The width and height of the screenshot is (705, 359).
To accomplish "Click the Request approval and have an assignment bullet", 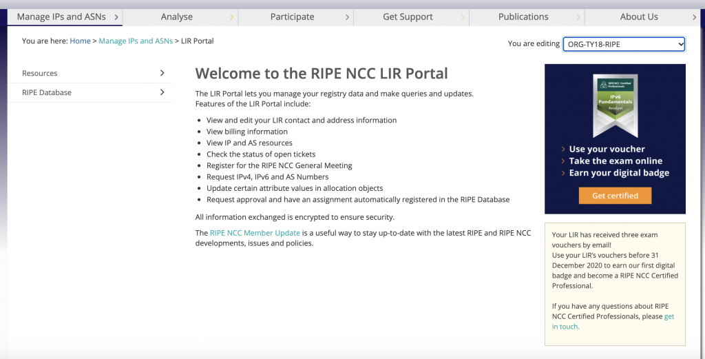I will tap(358, 199).
